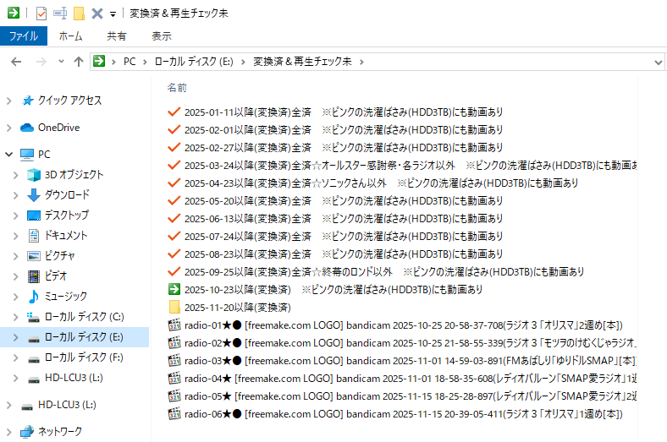Open the Customize Quick Access Toolbar dropdown
The width and height of the screenshot is (667, 442).
coord(113,14)
